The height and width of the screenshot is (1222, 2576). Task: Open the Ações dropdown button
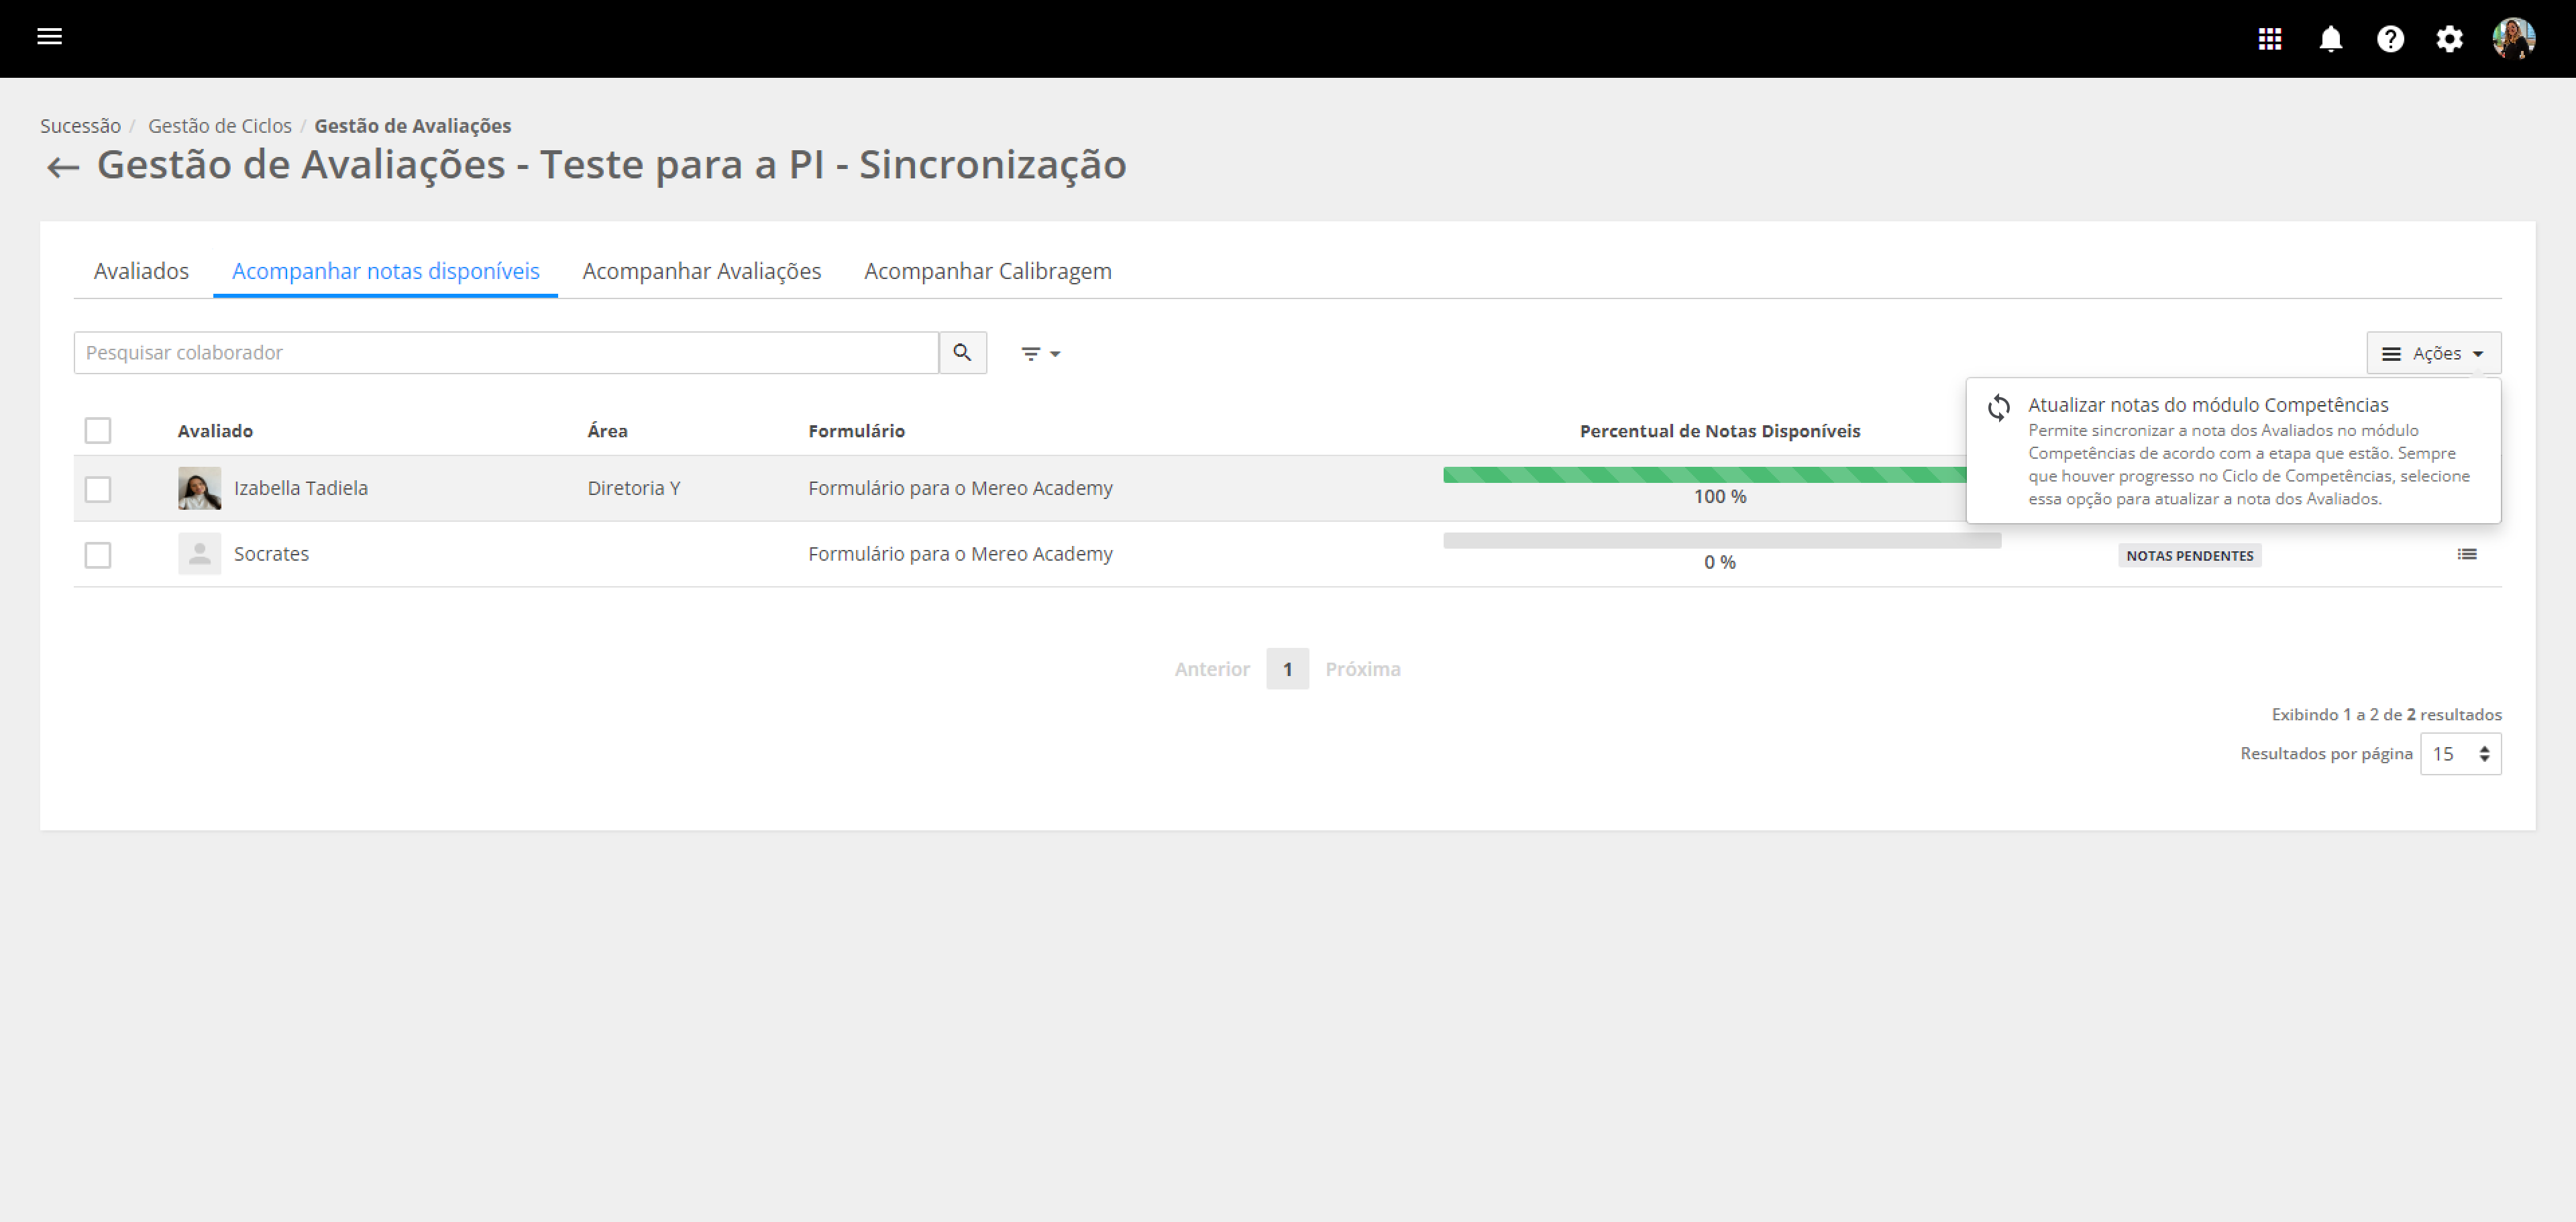coord(2432,353)
